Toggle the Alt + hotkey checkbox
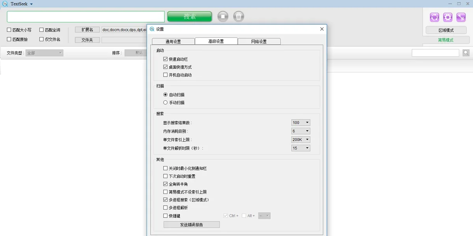This screenshot has height=236, width=473. click(244, 216)
